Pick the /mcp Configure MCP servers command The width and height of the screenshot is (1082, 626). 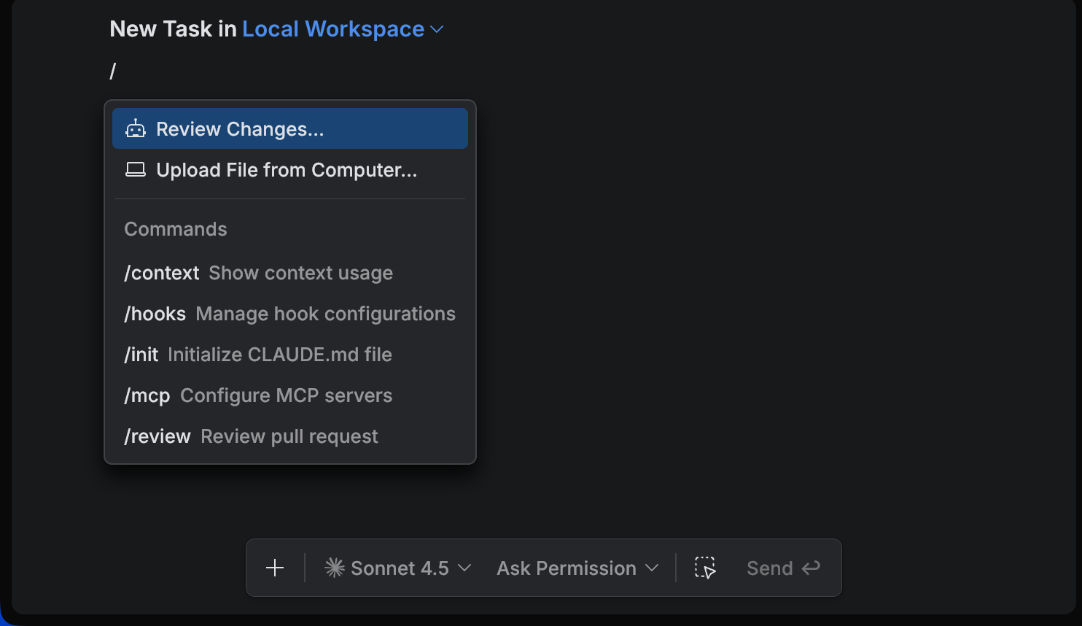(258, 395)
